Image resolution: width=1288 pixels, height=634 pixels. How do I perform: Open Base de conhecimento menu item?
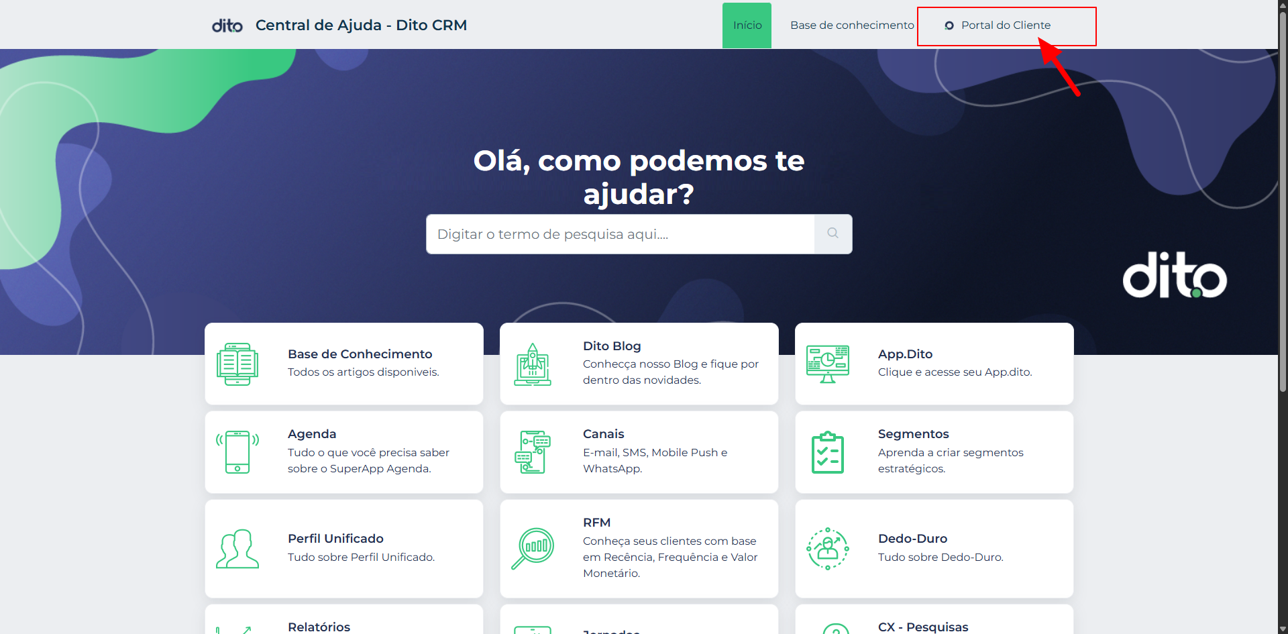click(x=852, y=25)
